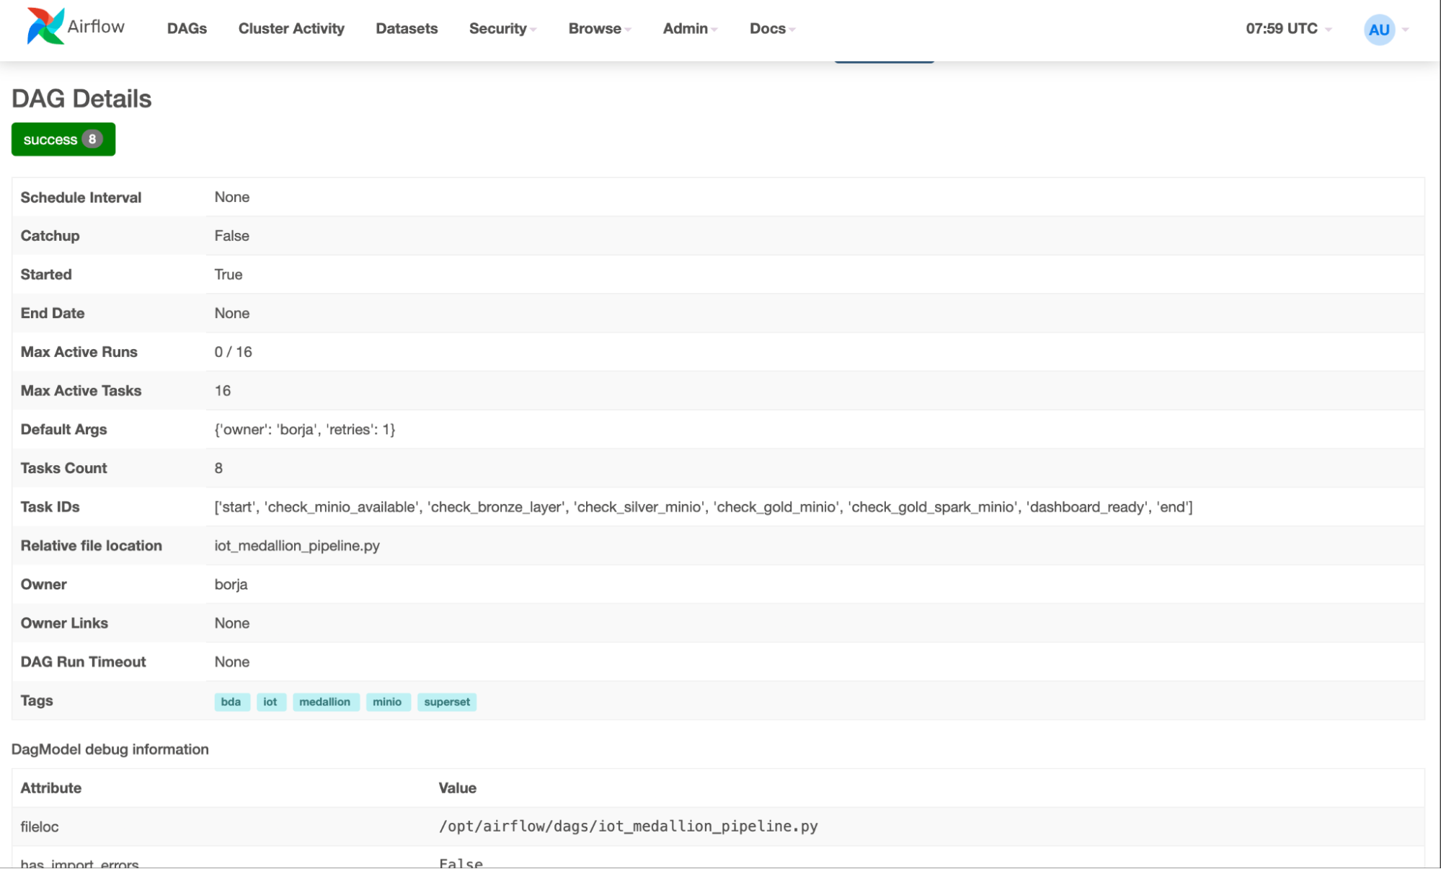Screen dimensions: 1441x869
Task: Click the DAG Run Timeout label
Action: tap(83, 662)
